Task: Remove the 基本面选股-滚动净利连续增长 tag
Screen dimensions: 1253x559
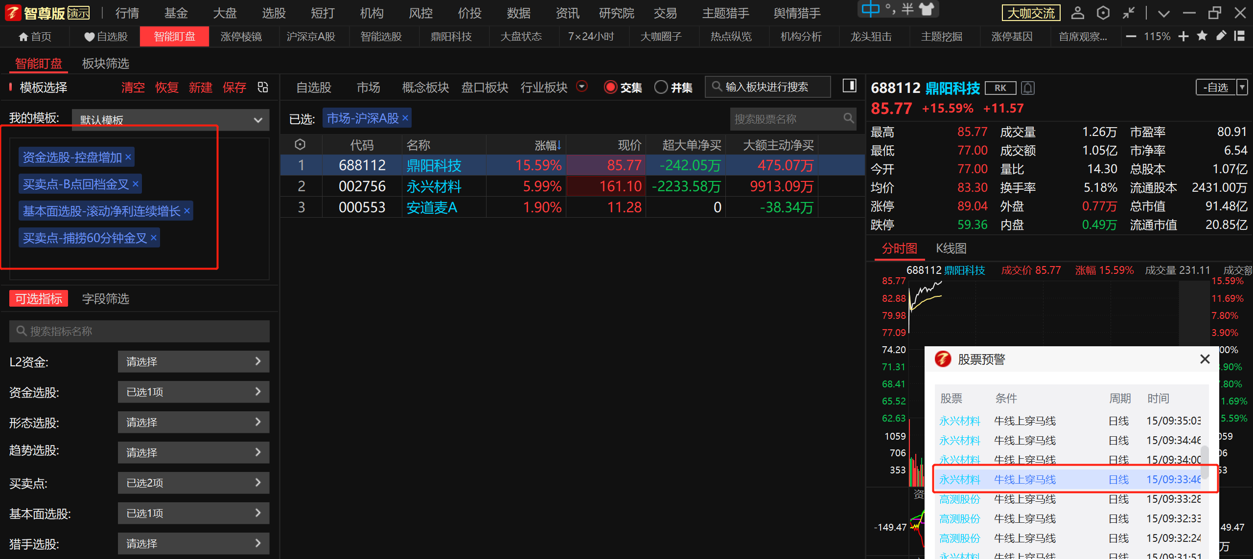Action: tap(186, 211)
